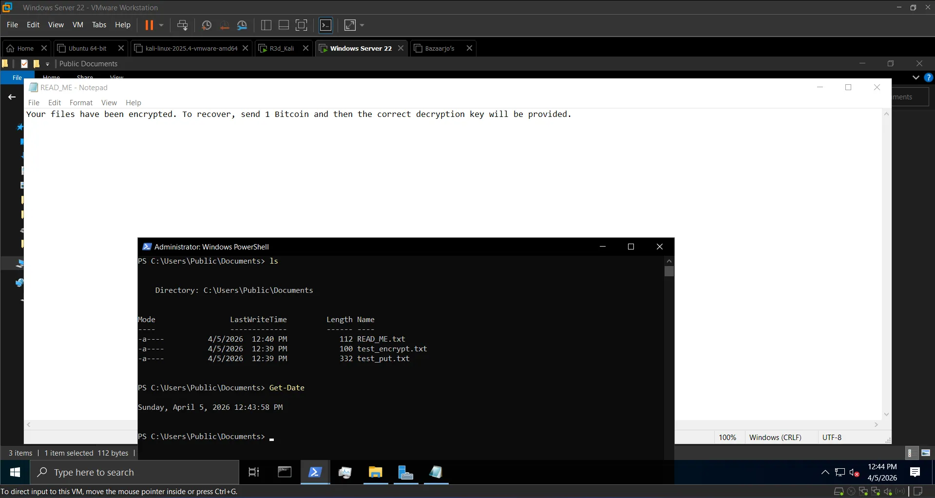The width and height of the screenshot is (935, 498).
Task: Pause the VM with the orange pause button
Action: coord(149,25)
